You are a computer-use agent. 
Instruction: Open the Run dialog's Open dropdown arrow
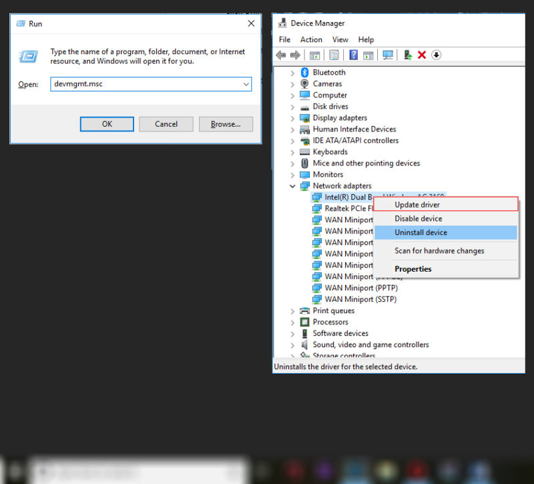(246, 85)
